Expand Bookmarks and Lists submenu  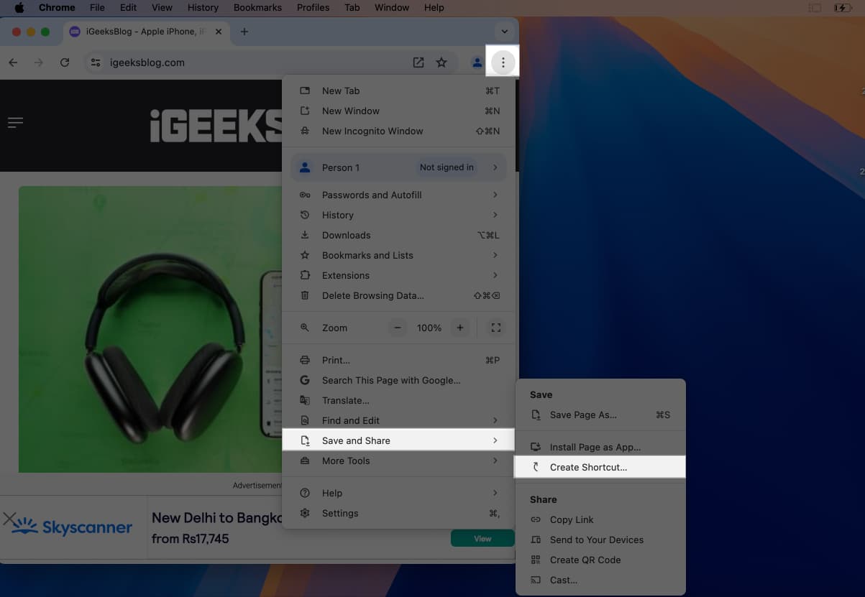tap(399, 255)
